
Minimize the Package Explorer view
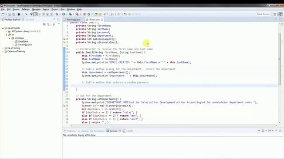tap(54, 19)
